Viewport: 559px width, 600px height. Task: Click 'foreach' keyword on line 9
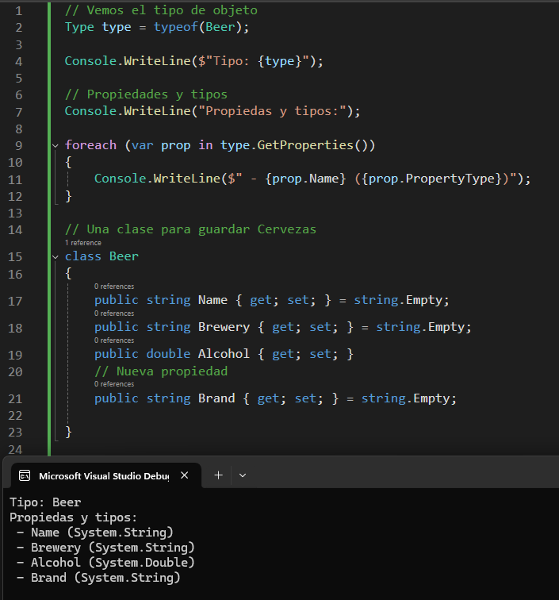coord(90,145)
